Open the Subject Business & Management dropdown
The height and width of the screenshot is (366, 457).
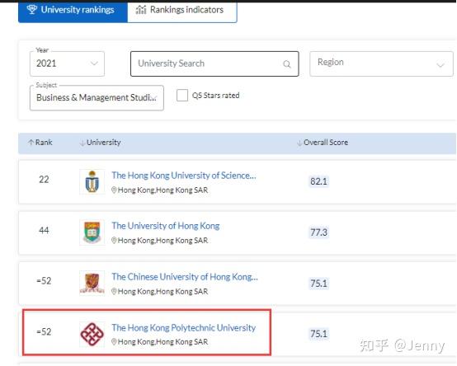click(x=97, y=98)
